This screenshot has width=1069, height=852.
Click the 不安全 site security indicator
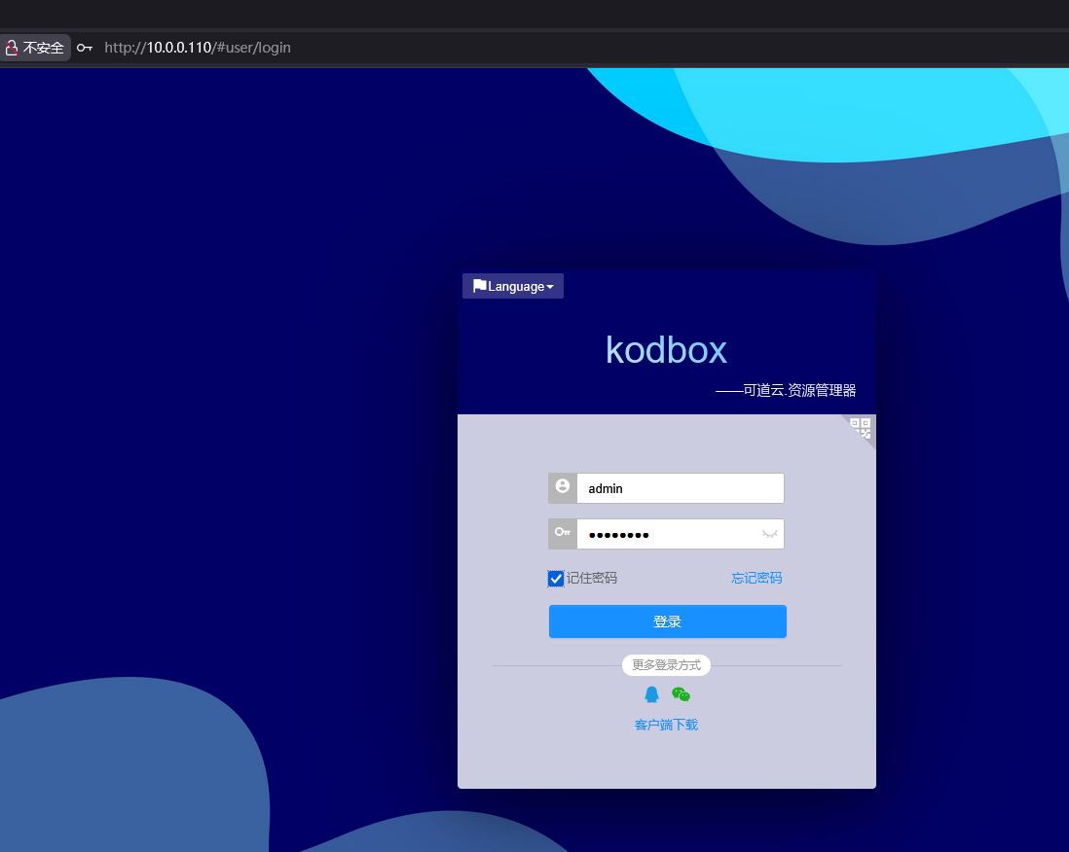coord(35,48)
